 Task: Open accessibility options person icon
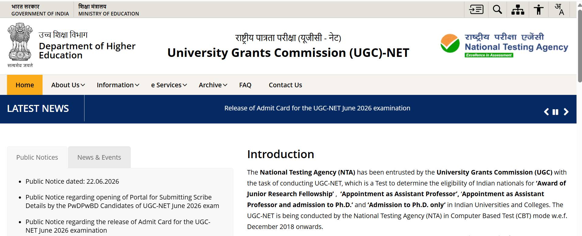539,9
